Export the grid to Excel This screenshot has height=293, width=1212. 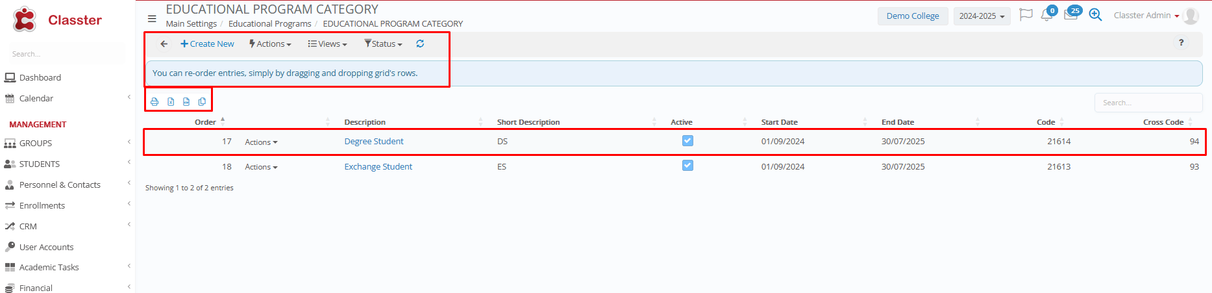point(171,102)
